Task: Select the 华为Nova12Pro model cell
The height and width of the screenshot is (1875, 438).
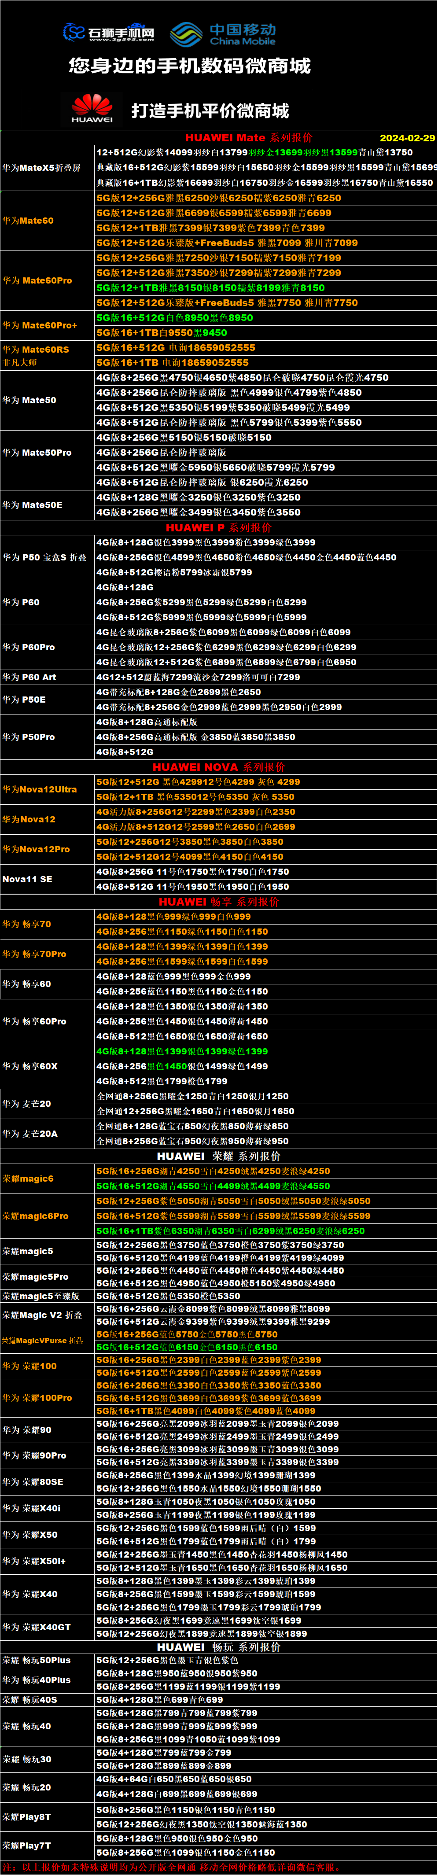Action: [x=48, y=849]
